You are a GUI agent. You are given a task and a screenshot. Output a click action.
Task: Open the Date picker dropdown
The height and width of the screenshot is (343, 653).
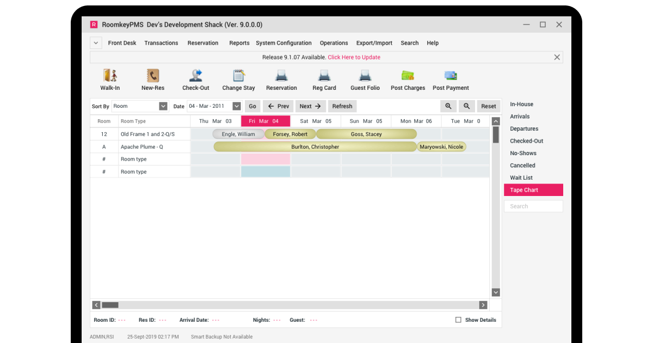237,106
